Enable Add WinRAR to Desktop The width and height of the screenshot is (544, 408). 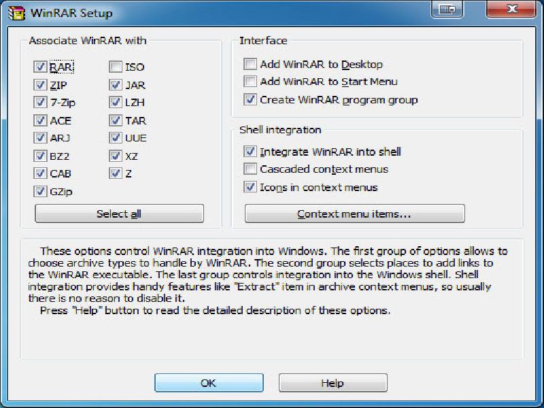(x=250, y=64)
